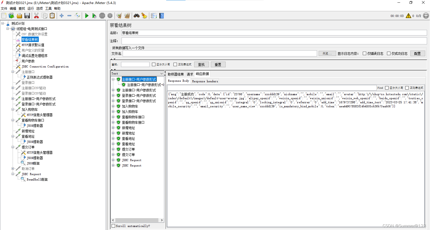Open the Templates icon in toolbar

(x=11, y=16)
